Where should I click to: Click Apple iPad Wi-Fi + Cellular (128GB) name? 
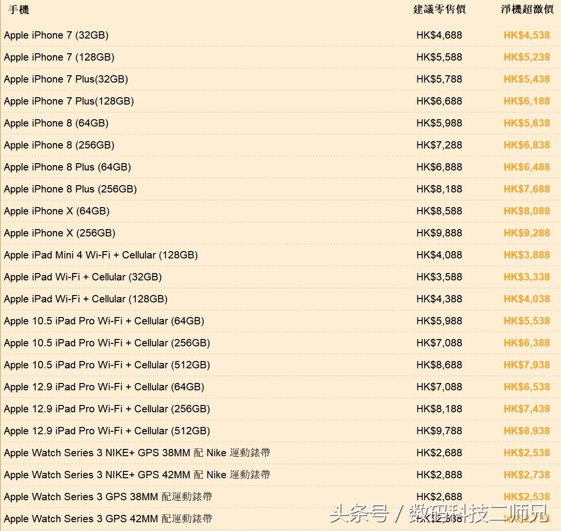(85, 299)
